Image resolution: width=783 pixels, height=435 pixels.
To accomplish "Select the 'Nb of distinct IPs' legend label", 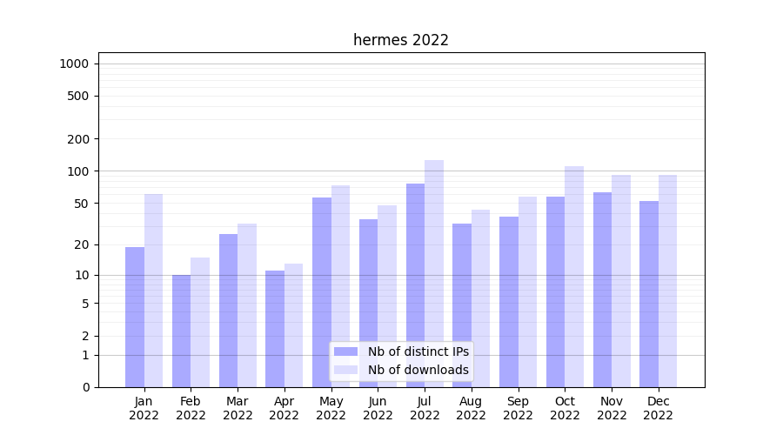I will pos(418,351).
